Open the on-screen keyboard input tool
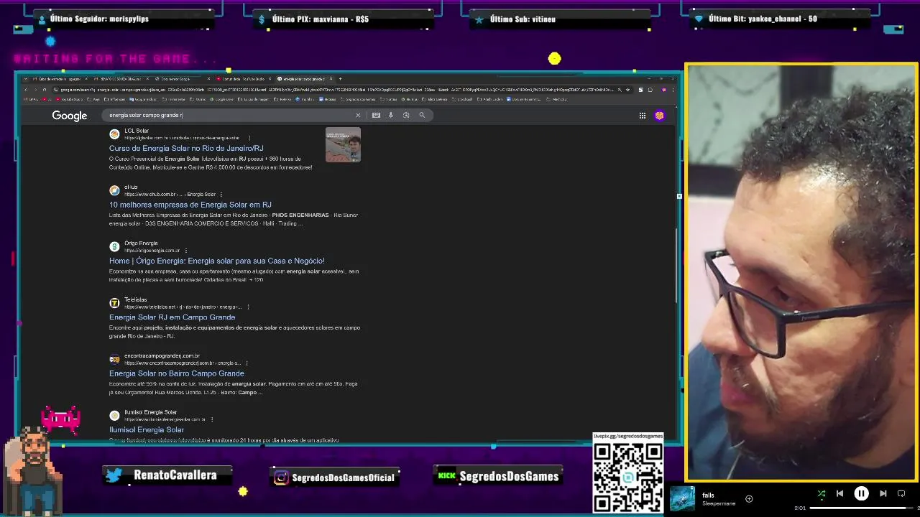Image resolution: width=920 pixels, height=517 pixels. pos(376,115)
